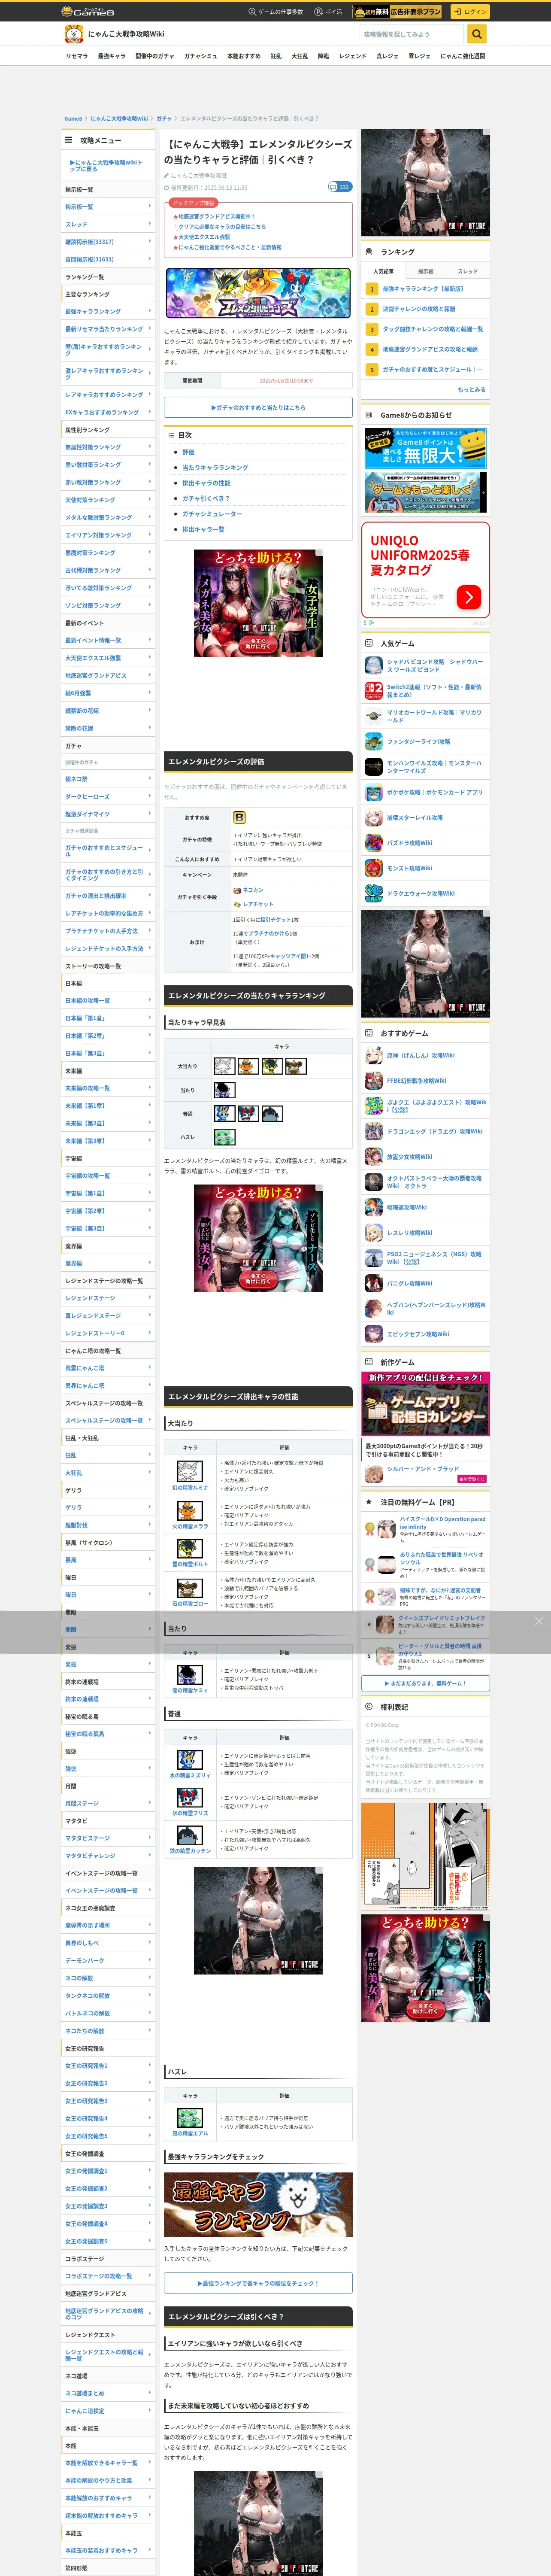
Task: Click ガチャ in the breadcrumb trail
Action: 164,119
